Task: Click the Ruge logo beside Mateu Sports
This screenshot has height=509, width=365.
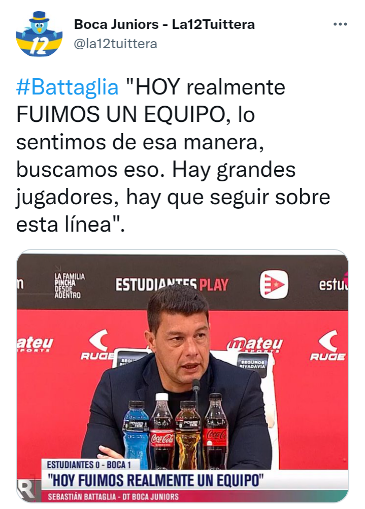Action: pyautogui.click(x=328, y=346)
